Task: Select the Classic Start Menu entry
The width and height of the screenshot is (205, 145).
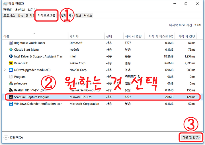Action: pyautogui.click(x=26, y=50)
